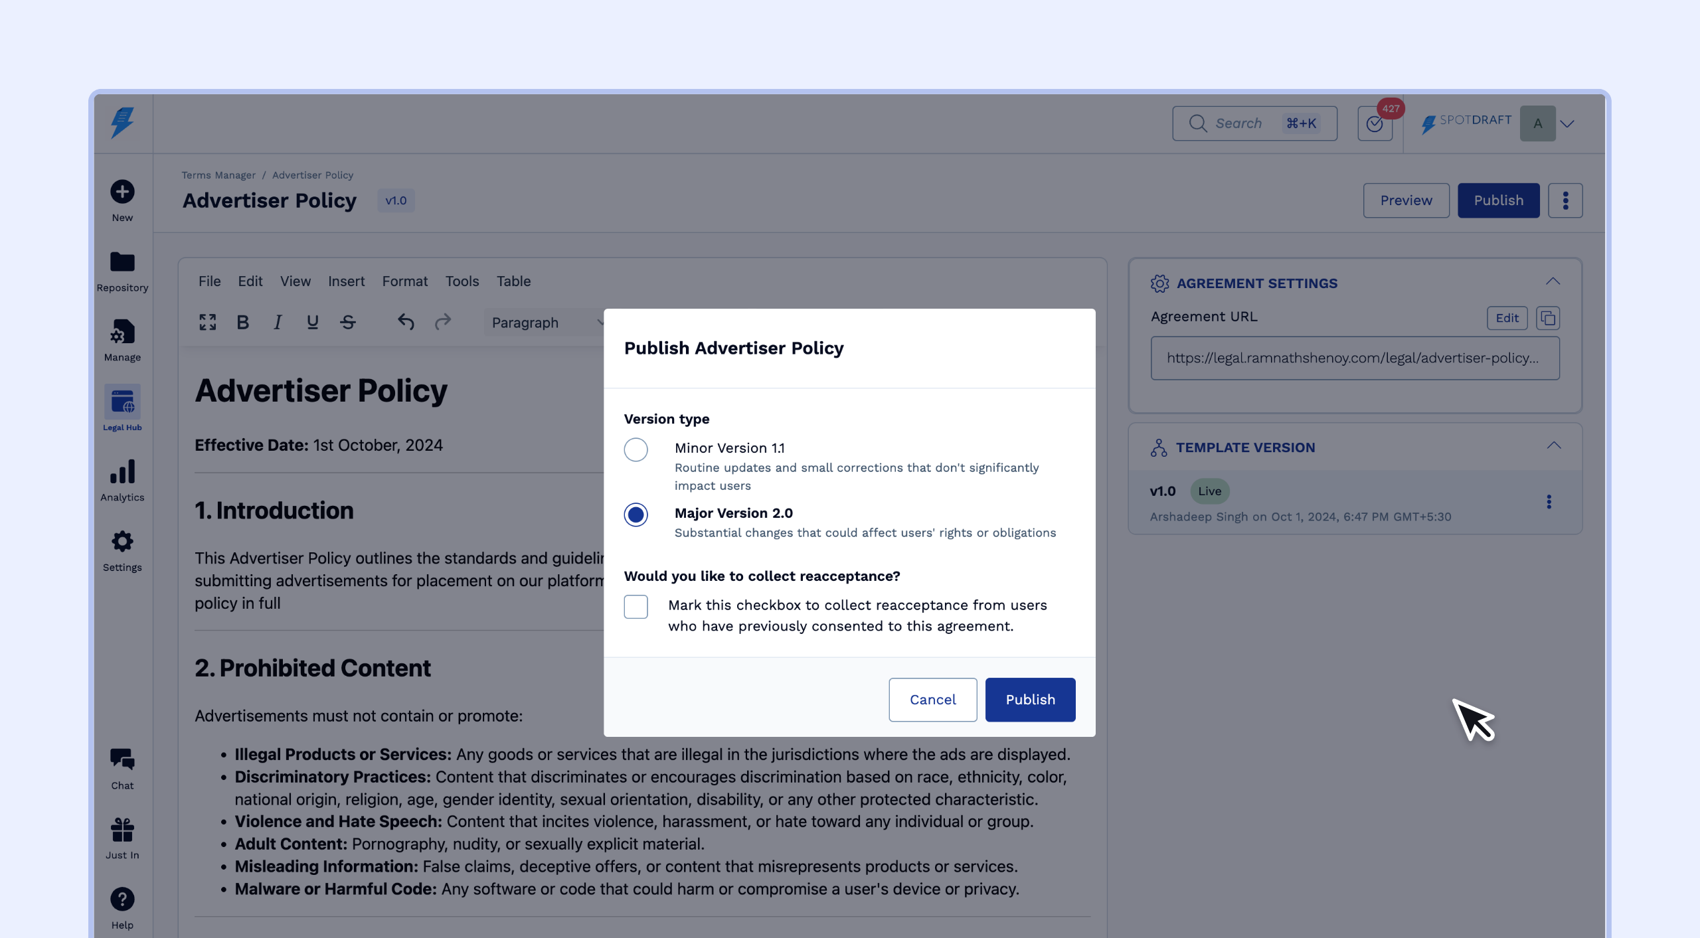Collapse the Agreement Settings panel

tap(1553, 282)
